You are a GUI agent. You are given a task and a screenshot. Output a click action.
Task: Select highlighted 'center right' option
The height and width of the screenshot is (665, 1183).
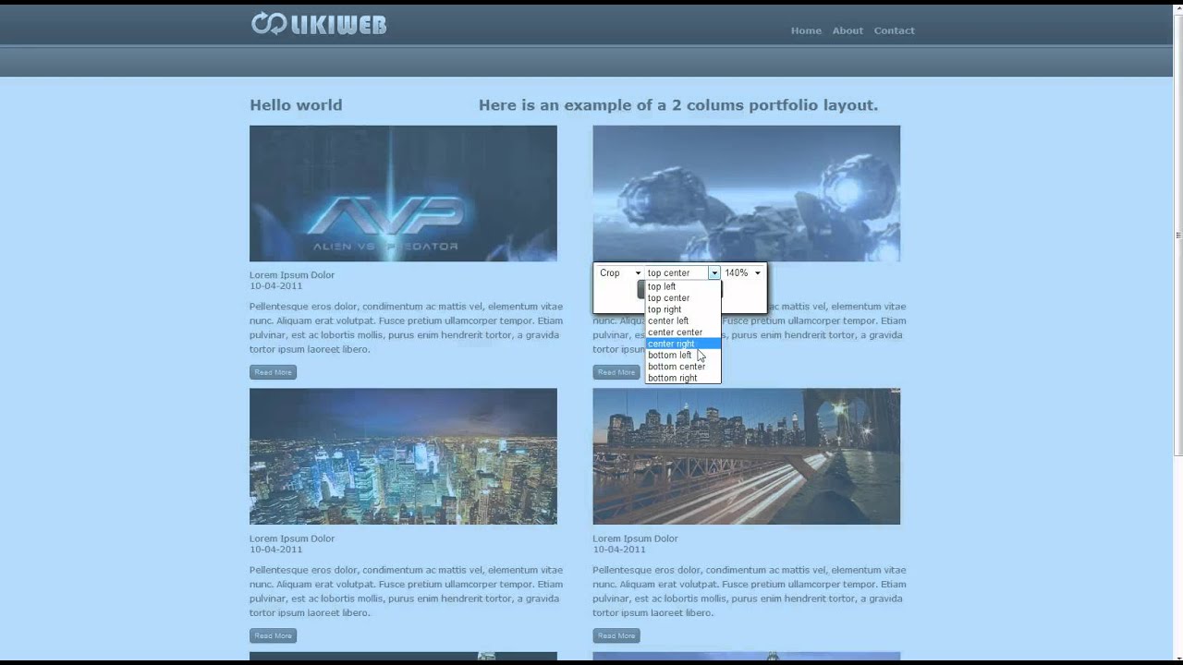pyautogui.click(x=683, y=344)
